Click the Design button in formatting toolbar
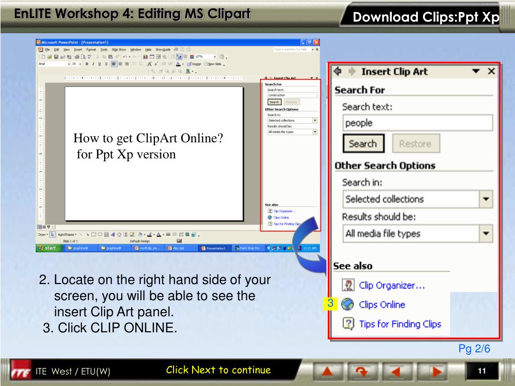The image size is (515, 386). click(194, 64)
